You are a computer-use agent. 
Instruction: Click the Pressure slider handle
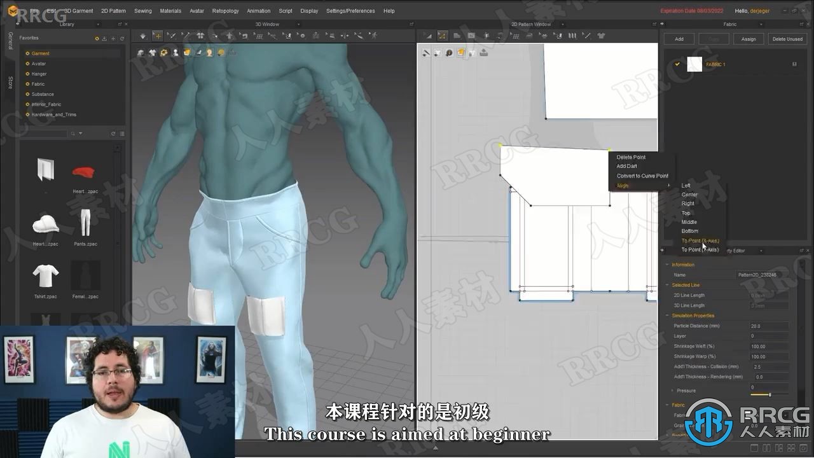click(x=769, y=395)
